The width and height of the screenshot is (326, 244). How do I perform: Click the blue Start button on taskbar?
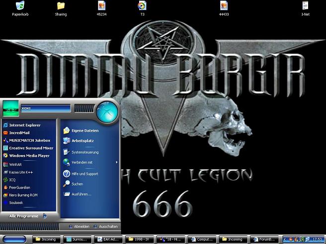(14, 240)
